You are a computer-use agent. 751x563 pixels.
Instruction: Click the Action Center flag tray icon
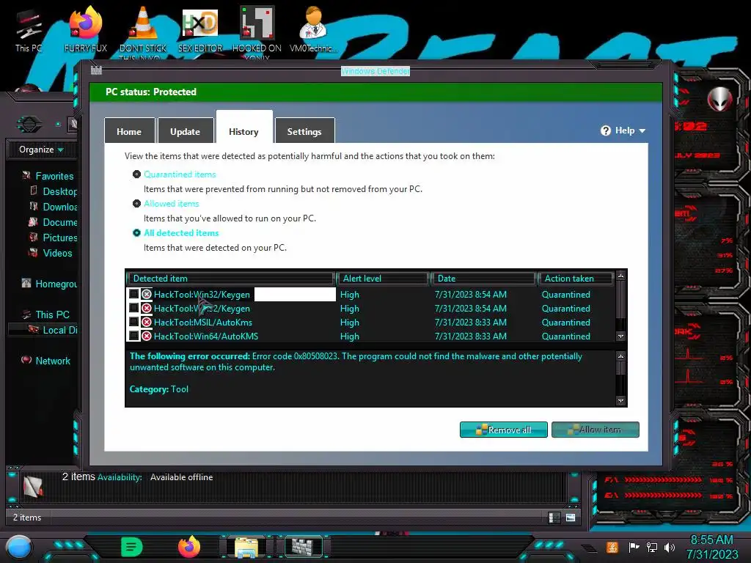coord(634,547)
